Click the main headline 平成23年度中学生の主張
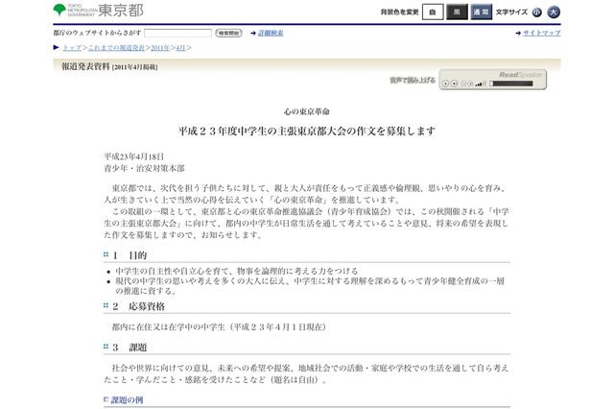This screenshot has width=614, height=409. click(x=307, y=131)
